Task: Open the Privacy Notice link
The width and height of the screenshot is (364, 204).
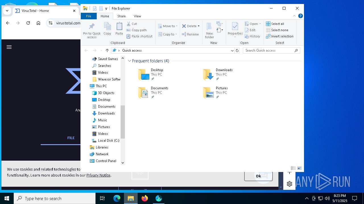Action: [98, 175]
